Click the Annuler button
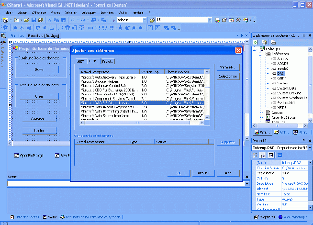Screen dimensions: 313x225 (x=203, y=173)
